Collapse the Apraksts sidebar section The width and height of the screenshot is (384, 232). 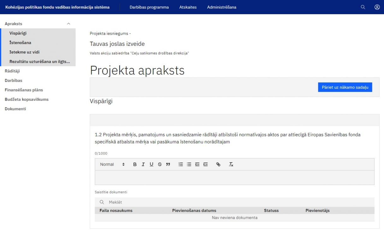69,24
